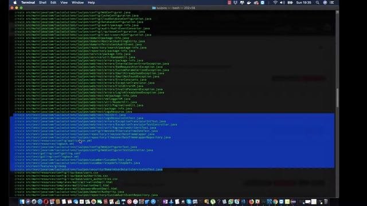Open the Edit menu
The image size is (367, 206).
click(x=53, y=2)
